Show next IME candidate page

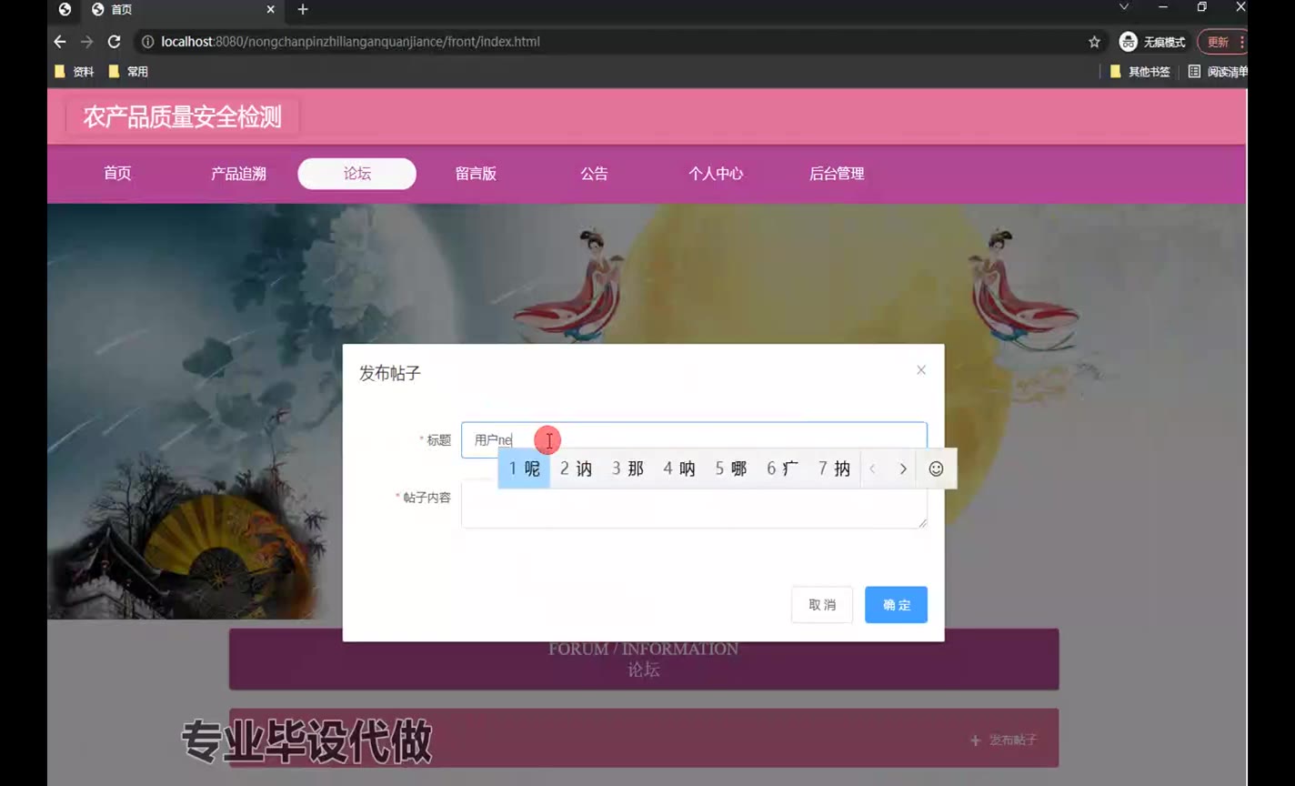coord(903,469)
